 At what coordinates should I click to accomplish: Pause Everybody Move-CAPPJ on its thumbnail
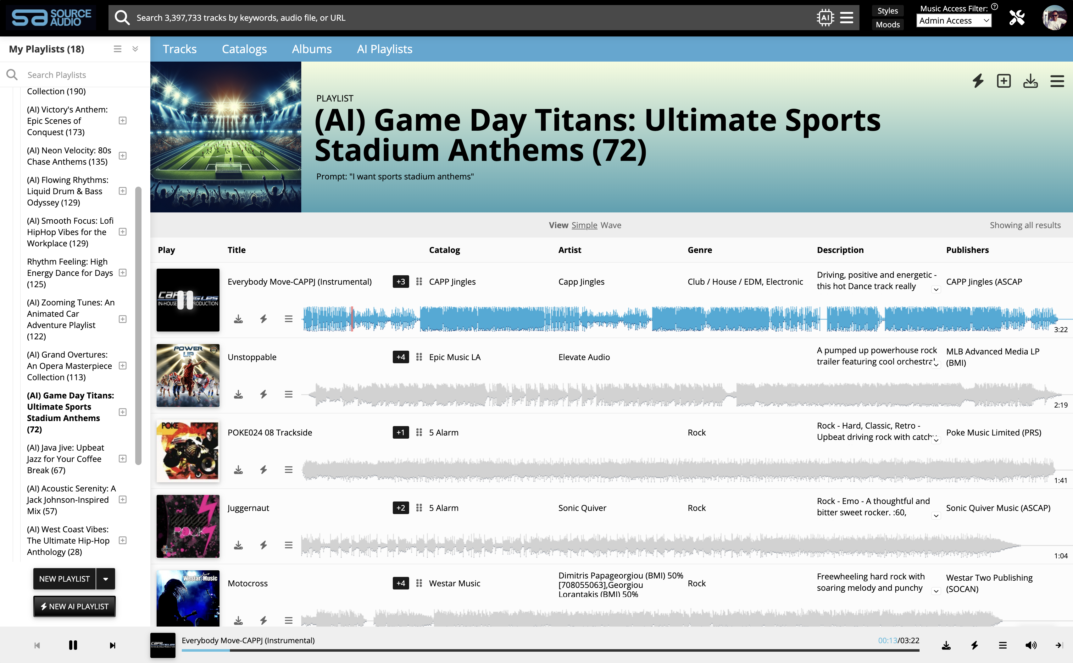[185, 300]
